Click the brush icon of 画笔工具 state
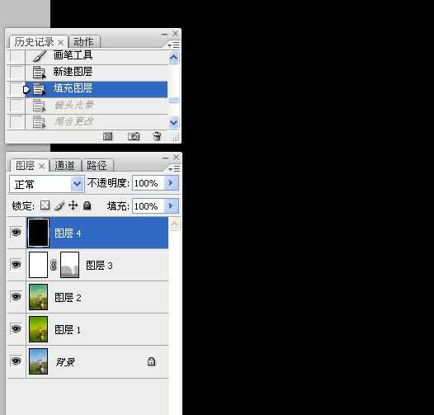Image resolution: width=434 pixels, height=415 pixels. tap(40, 56)
